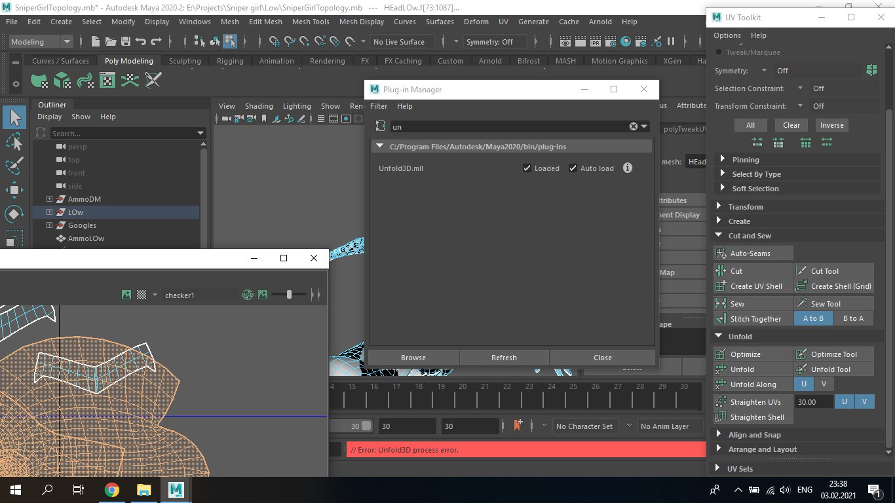Click the Refresh button
Screen dimensions: 895x503
[x=504, y=358]
